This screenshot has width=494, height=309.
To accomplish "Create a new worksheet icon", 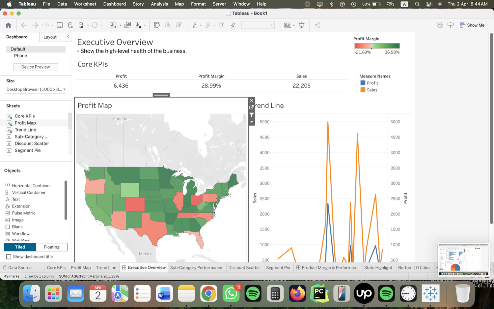I will tap(113, 25).
